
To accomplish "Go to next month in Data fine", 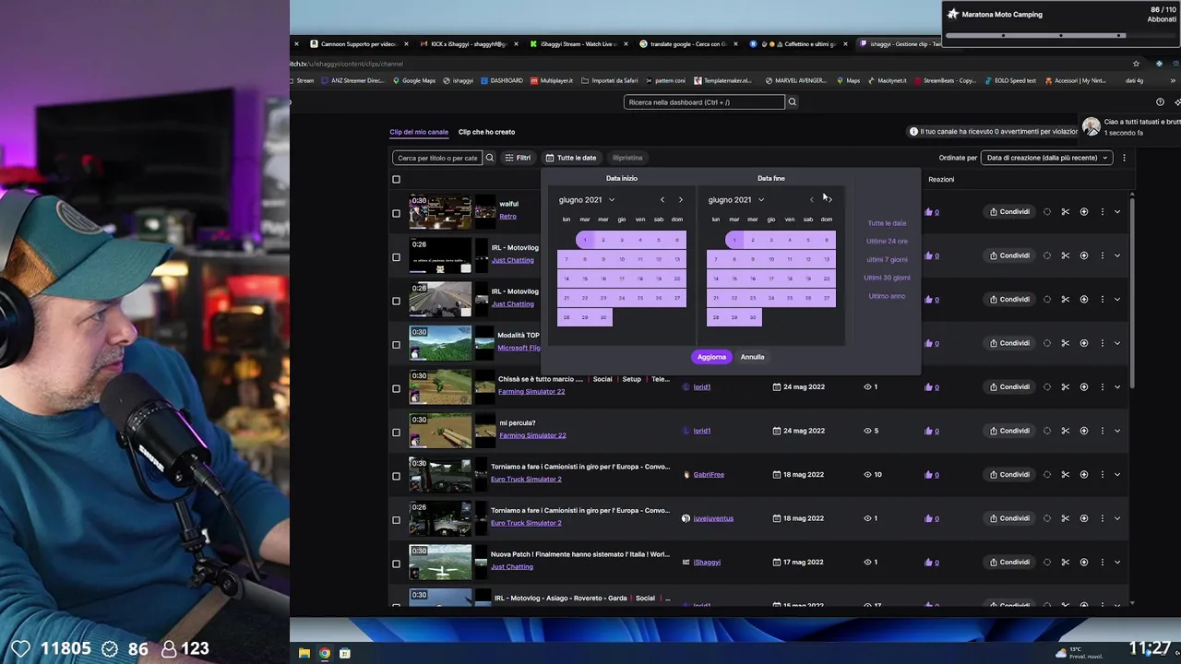I will [829, 199].
